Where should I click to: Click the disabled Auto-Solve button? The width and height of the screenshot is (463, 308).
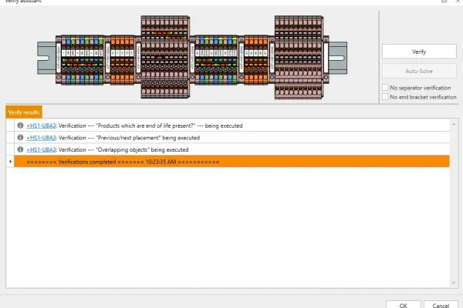pyautogui.click(x=419, y=71)
